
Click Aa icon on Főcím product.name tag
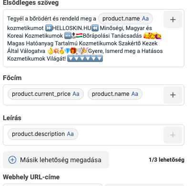tap(135, 94)
